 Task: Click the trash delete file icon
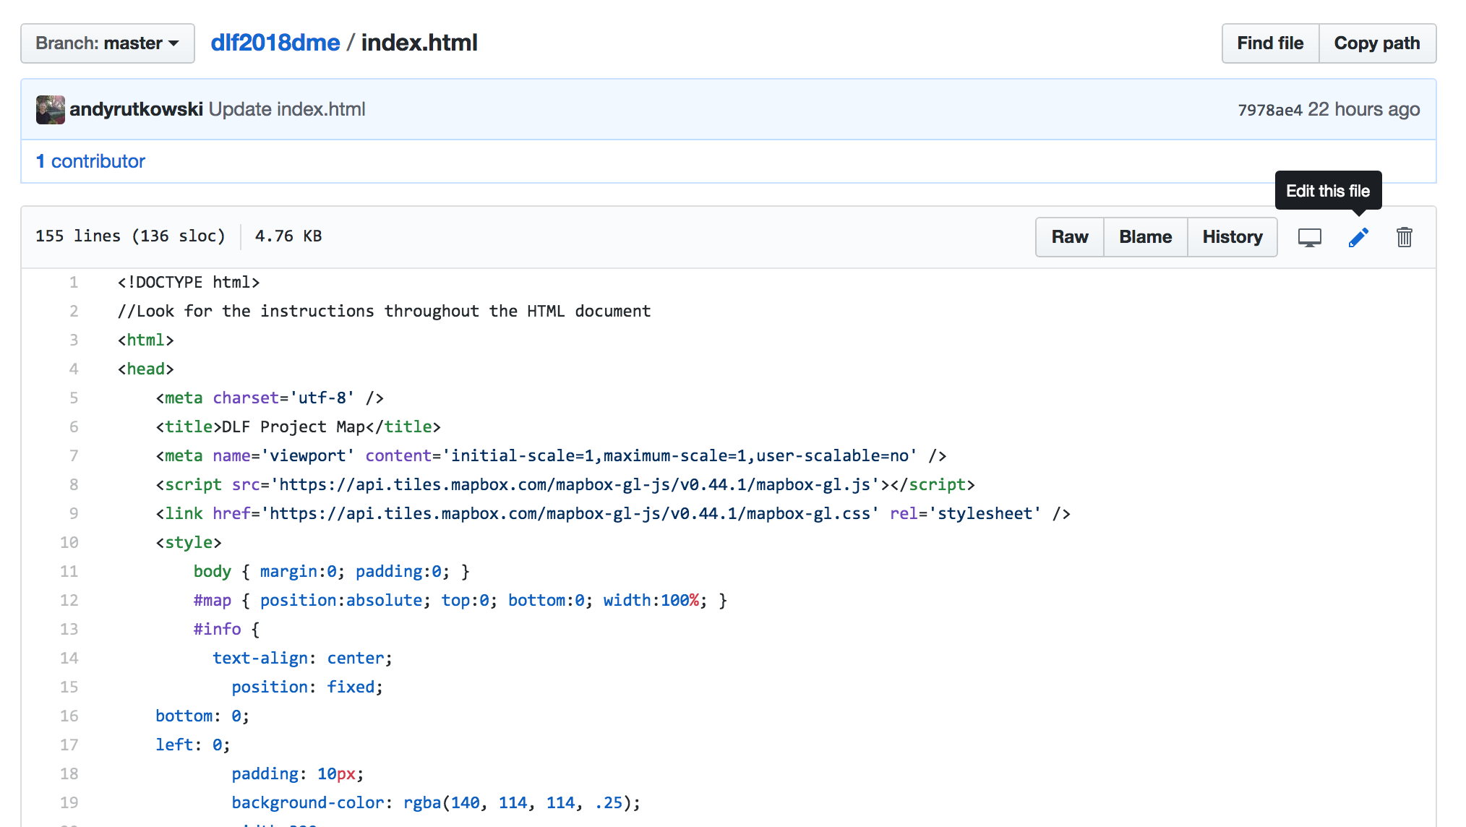point(1404,237)
